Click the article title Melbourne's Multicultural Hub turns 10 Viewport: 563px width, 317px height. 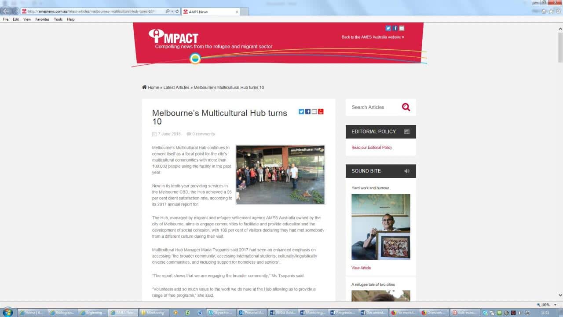(x=219, y=117)
